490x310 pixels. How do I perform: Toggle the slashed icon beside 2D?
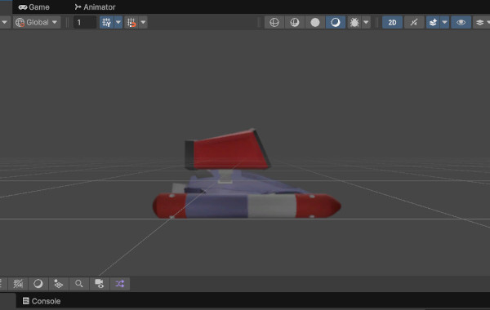(414, 23)
